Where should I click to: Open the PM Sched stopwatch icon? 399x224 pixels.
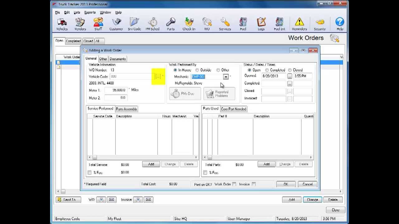152,24
